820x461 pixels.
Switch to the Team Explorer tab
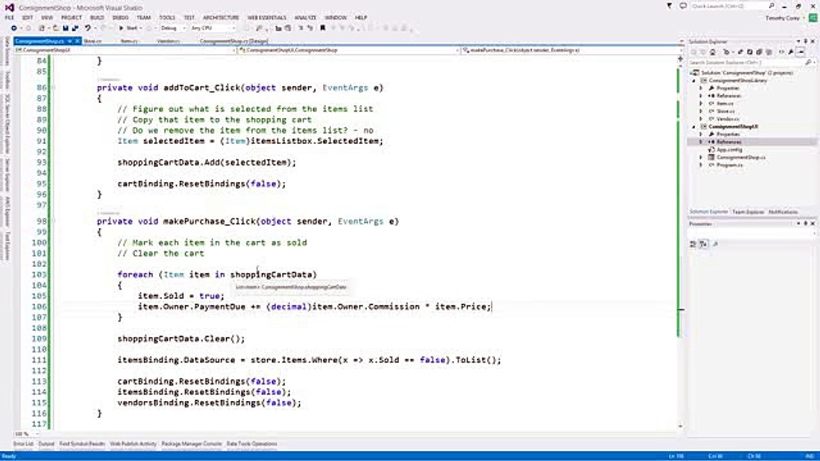click(748, 212)
